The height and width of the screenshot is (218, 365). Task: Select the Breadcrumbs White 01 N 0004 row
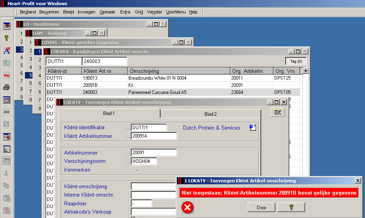pos(173,78)
